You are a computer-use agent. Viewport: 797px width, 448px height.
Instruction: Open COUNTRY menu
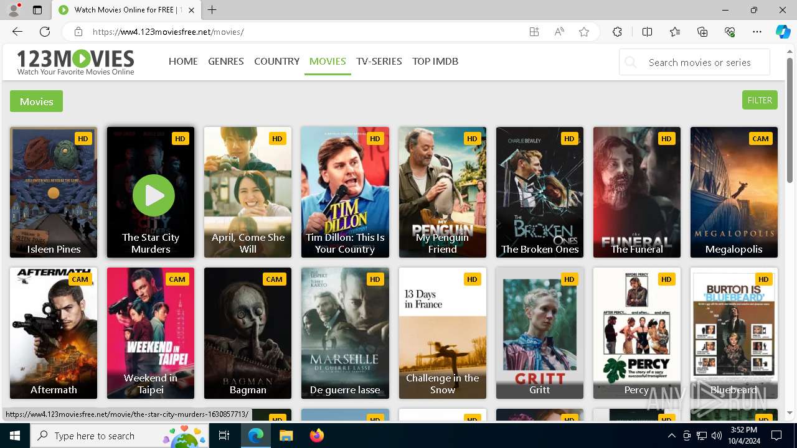276,61
